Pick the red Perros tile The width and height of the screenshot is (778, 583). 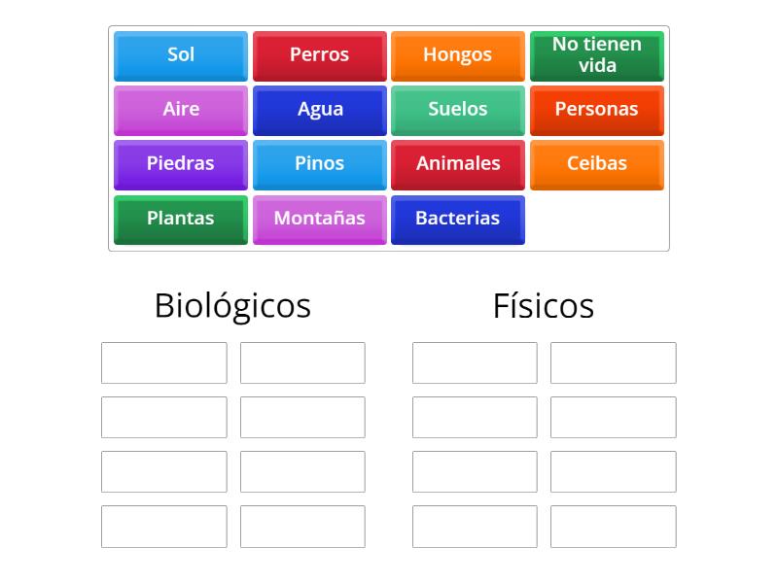click(x=320, y=56)
